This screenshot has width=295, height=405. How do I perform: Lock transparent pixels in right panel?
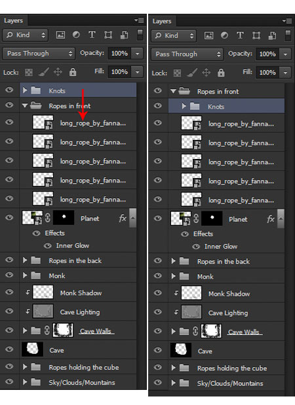177,73
